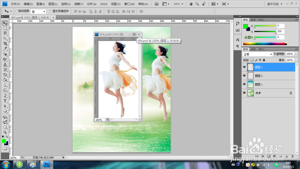
Task: Toggle Quick Mask mode
Action: click(x=5, y=149)
